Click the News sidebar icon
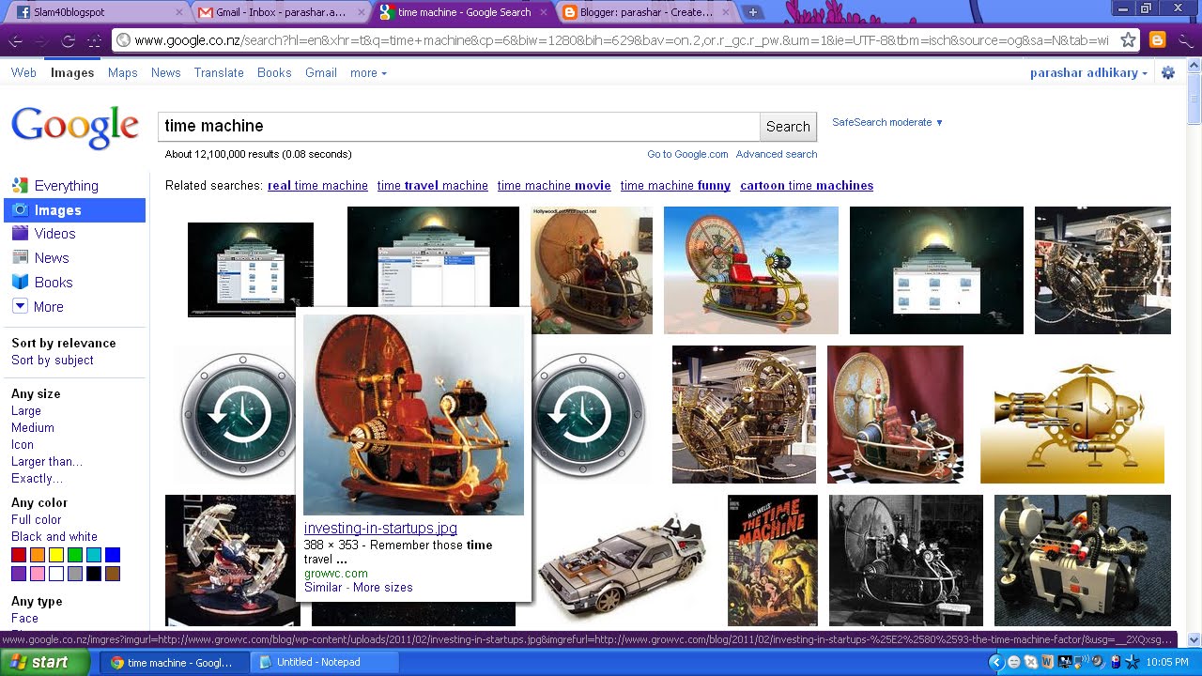The width and height of the screenshot is (1202, 676). [x=20, y=257]
